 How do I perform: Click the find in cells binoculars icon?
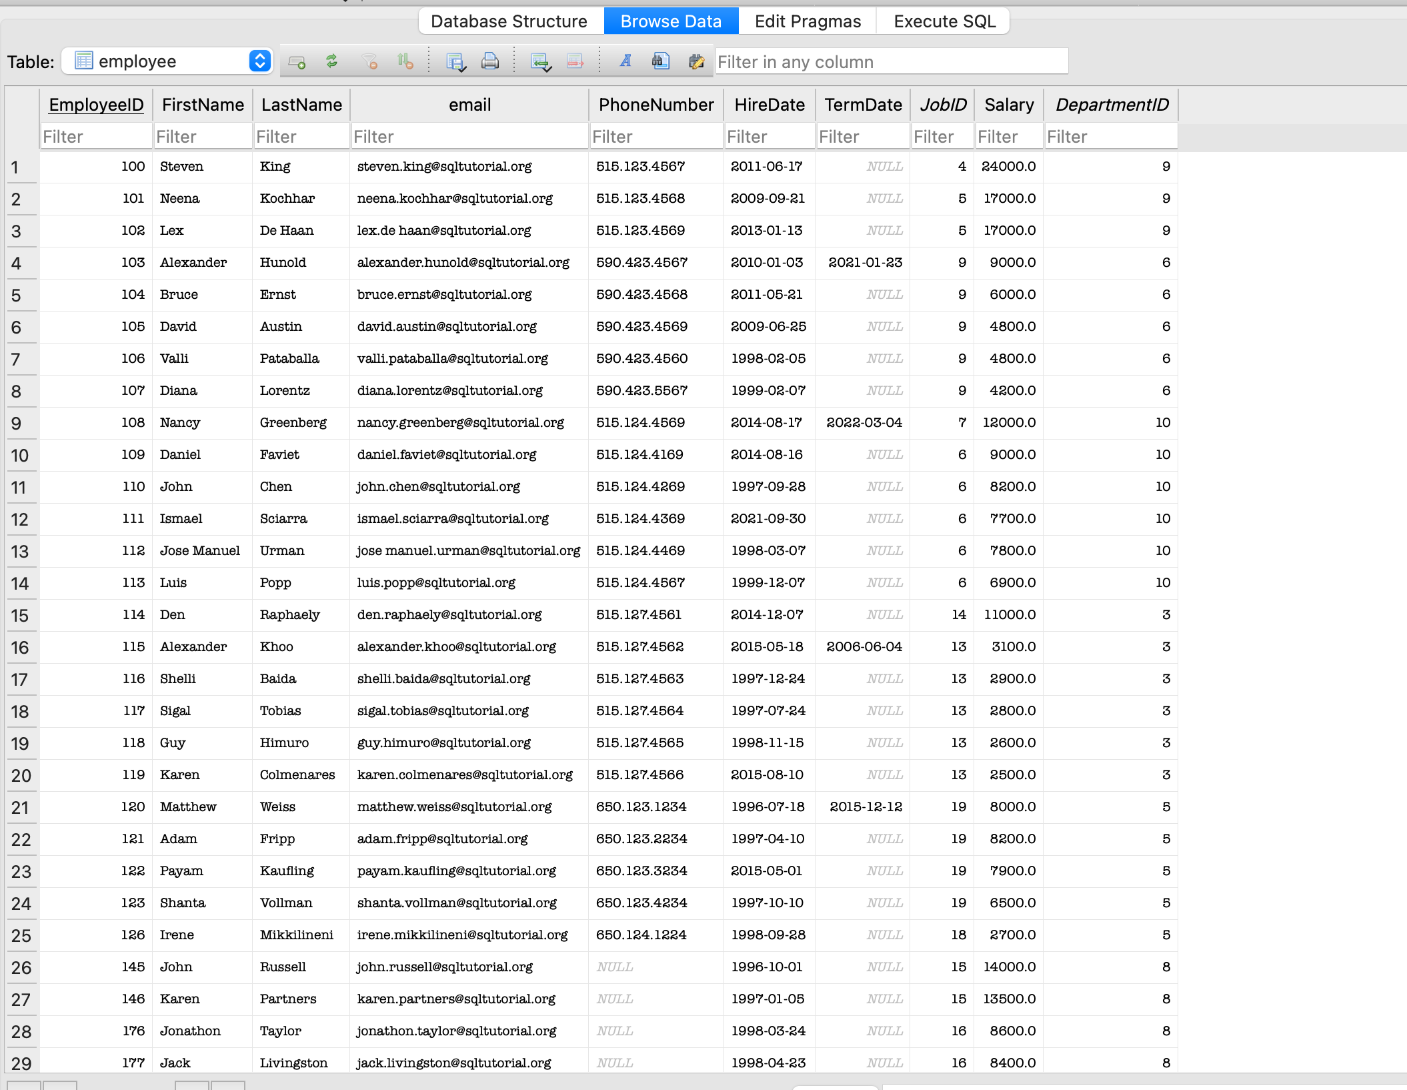click(660, 61)
